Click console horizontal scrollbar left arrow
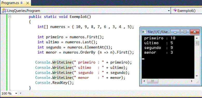The image size is (202, 98). point(144,81)
